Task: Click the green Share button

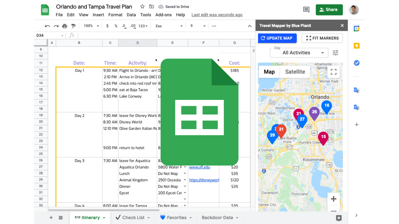Action: (329, 10)
